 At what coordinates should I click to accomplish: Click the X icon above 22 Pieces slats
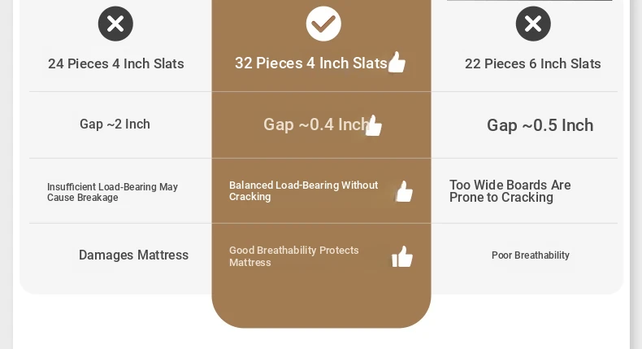tap(533, 24)
